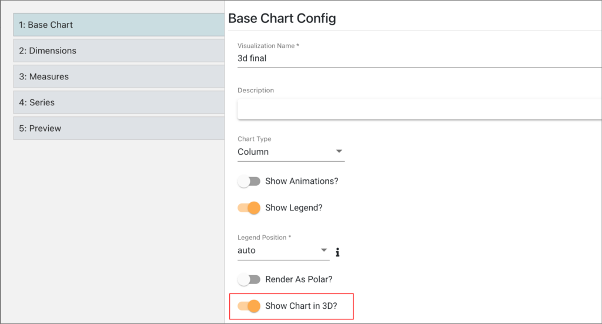Open the Legend Position auto dropdown
The width and height of the screenshot is (602, 324).
coord(283,250)
